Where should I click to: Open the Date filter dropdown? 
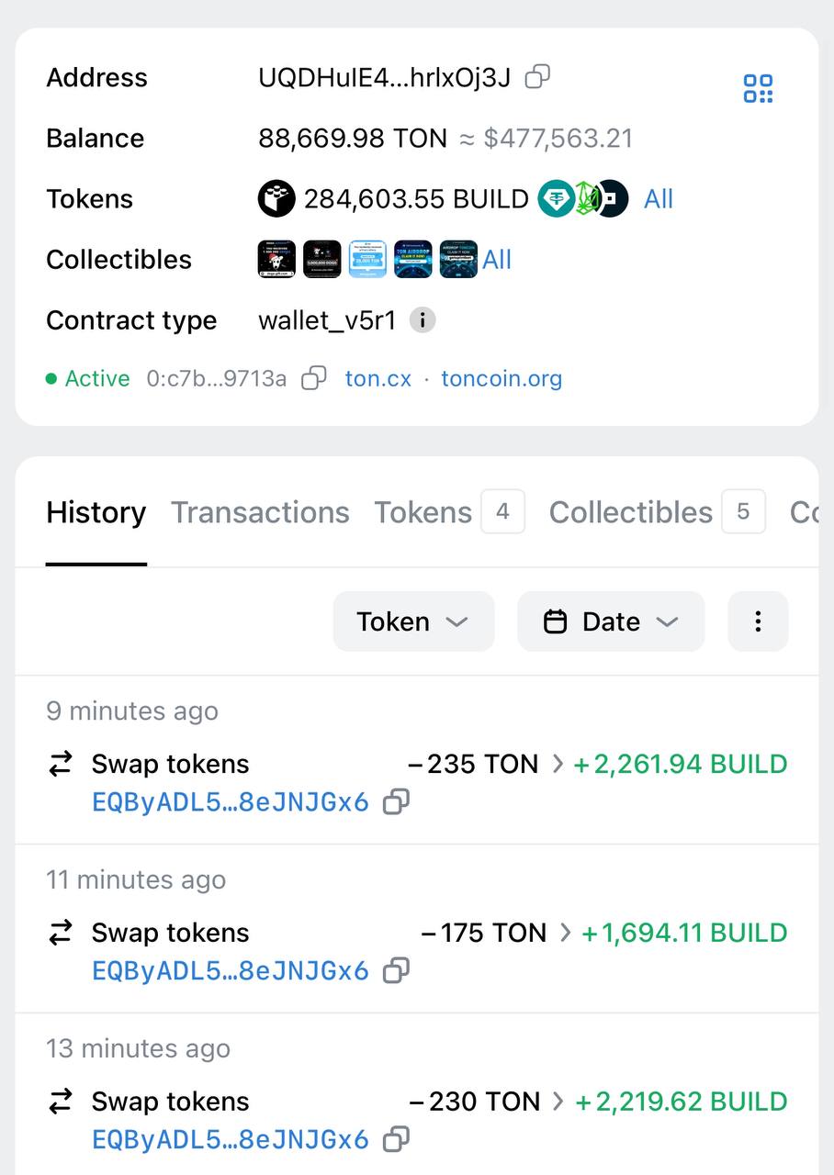(x=611, y=621)
